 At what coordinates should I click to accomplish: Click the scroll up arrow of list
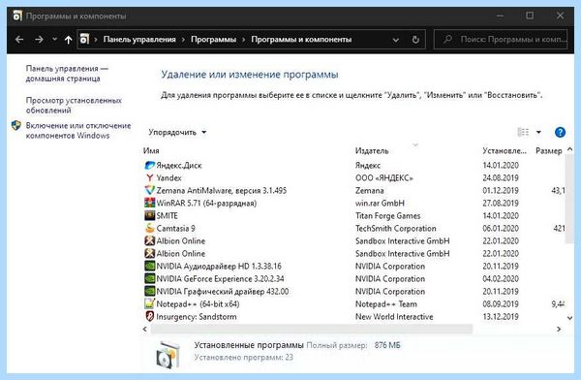569,149
